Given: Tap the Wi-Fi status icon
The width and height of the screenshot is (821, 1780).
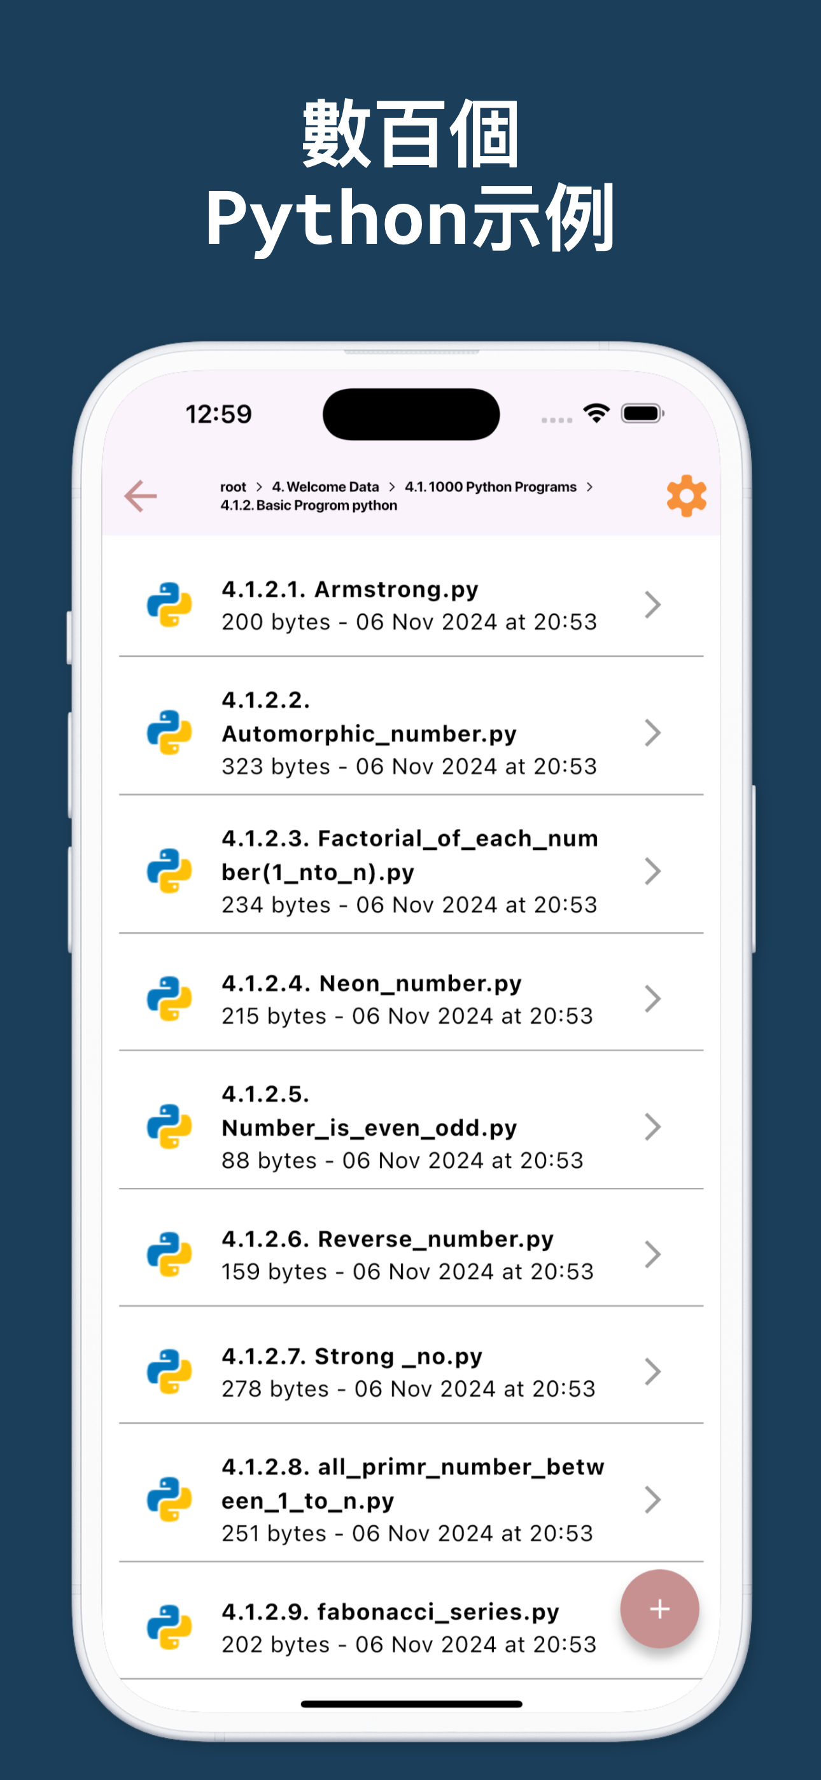Looking at the screenshot, I should pos(596,413).
